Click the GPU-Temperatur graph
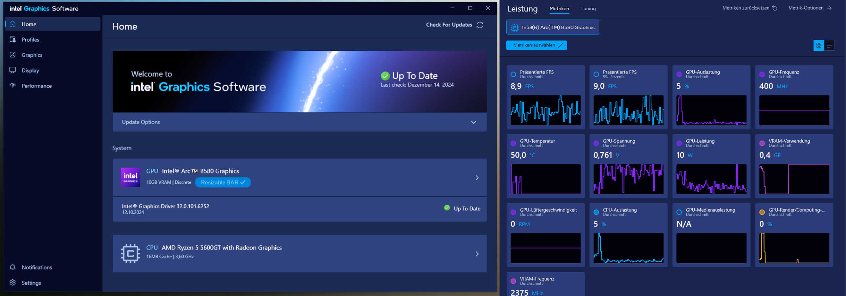The image size is (846, 296). (x=545, y=179)
